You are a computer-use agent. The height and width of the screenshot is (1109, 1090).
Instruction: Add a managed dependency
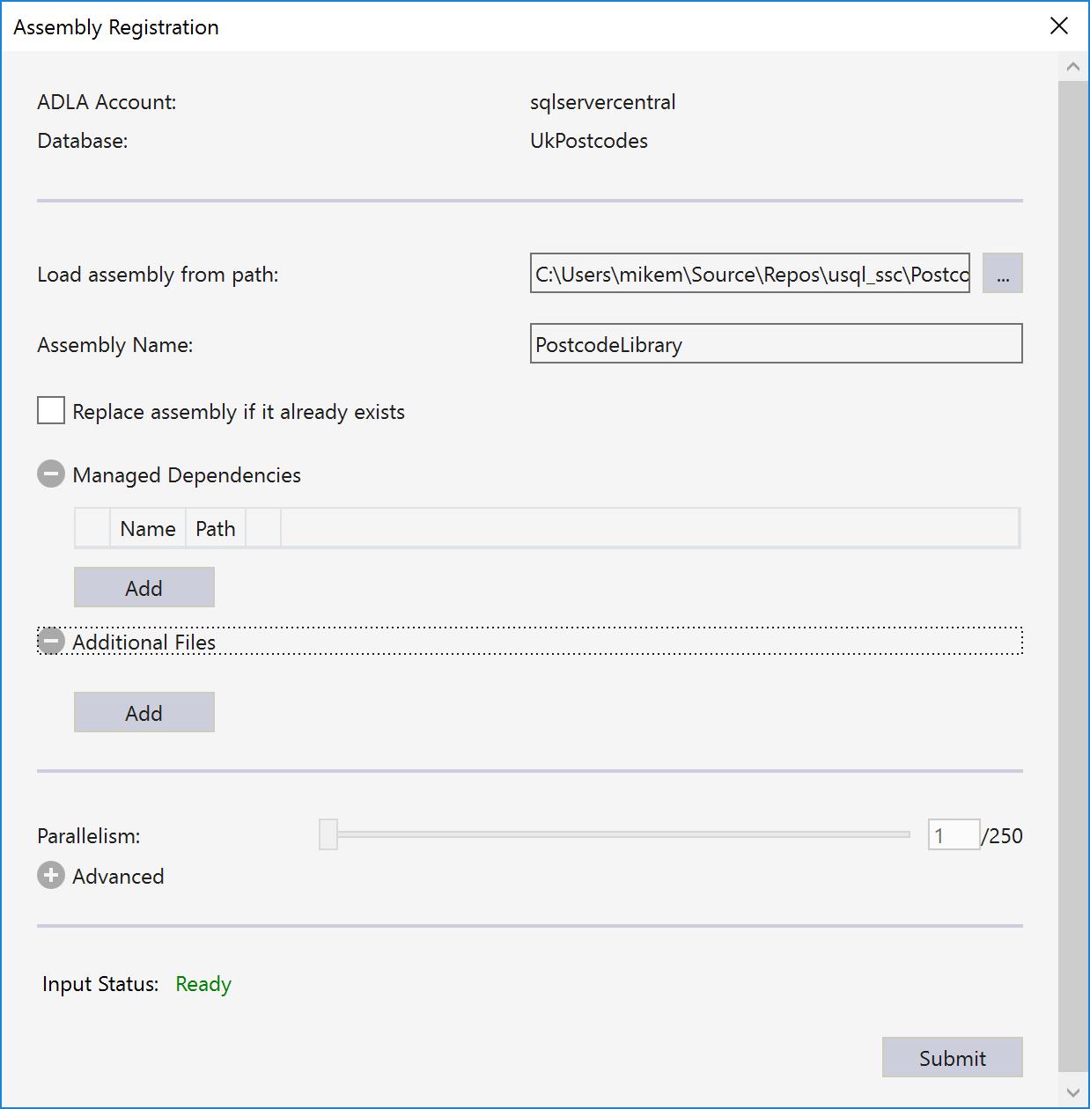(x=144, y=587)
